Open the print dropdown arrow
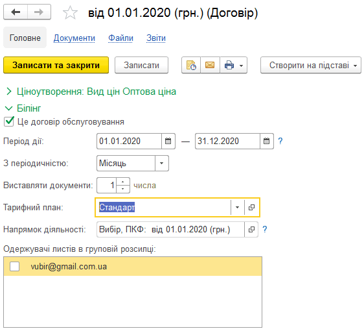Screen dimensions: 364x331 (x=242, y=66)
